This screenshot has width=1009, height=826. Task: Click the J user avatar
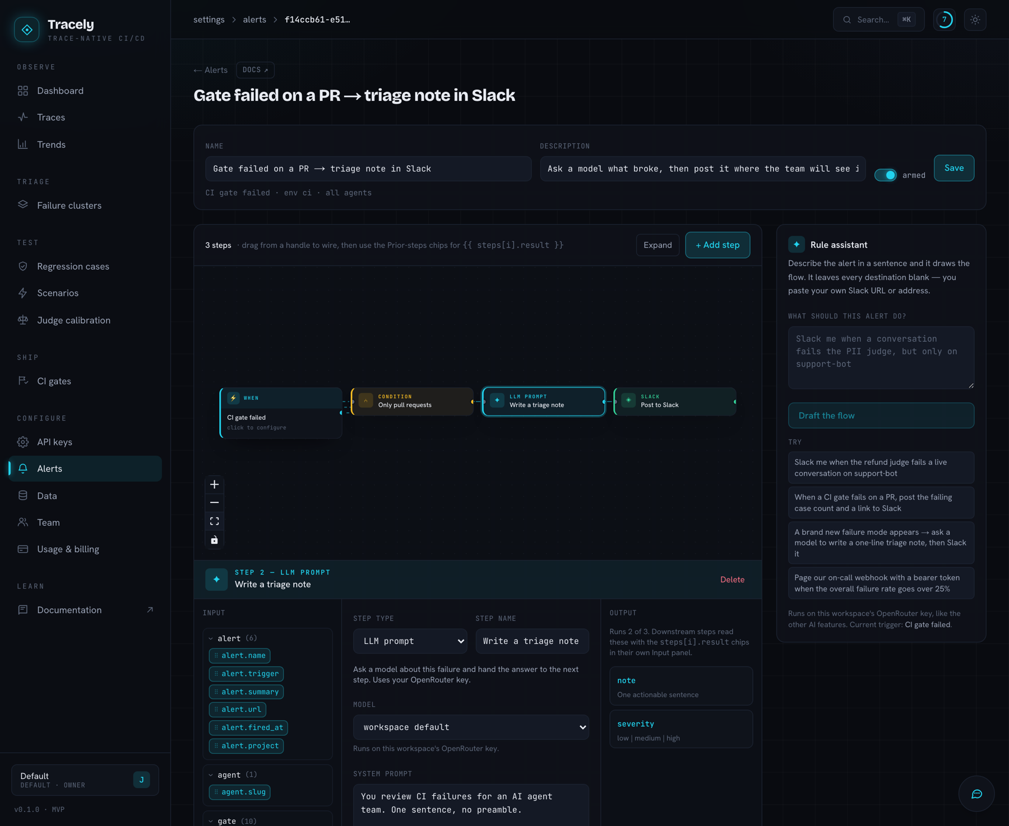click(141, 780)
